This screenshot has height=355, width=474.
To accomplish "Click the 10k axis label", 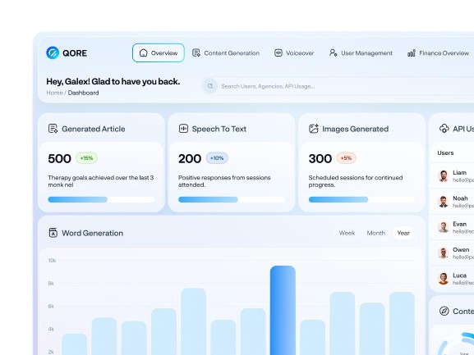I will point(52,260).
